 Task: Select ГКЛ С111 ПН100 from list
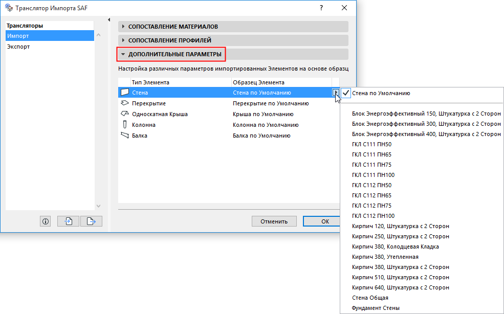[422, 175]
